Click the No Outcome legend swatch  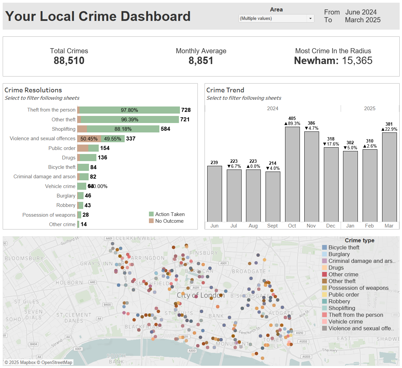click(151, 221)
